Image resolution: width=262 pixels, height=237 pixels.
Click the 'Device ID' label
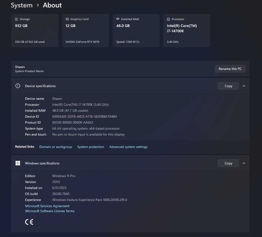point(32,116)
